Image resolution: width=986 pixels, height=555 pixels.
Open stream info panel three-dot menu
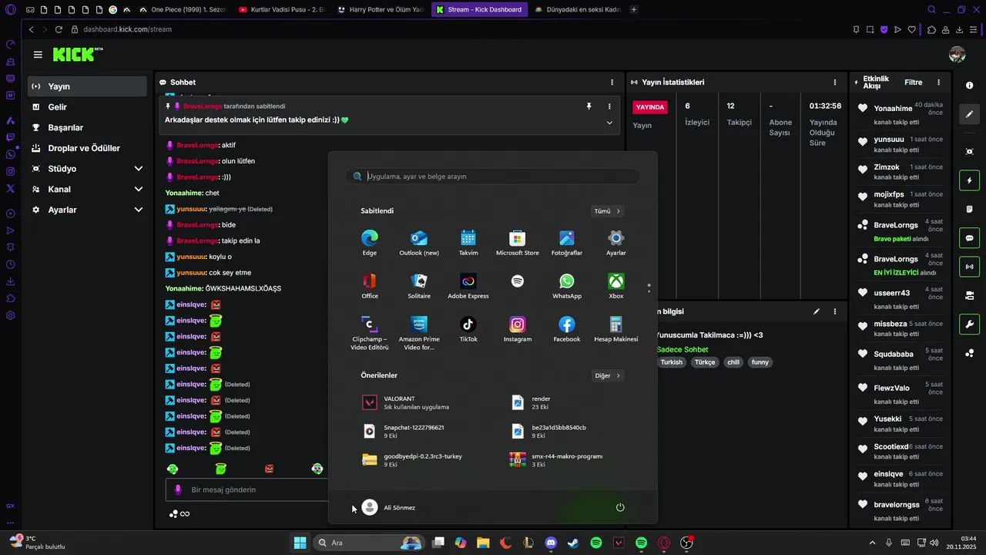pyautogui.click(x=835, y=311)
